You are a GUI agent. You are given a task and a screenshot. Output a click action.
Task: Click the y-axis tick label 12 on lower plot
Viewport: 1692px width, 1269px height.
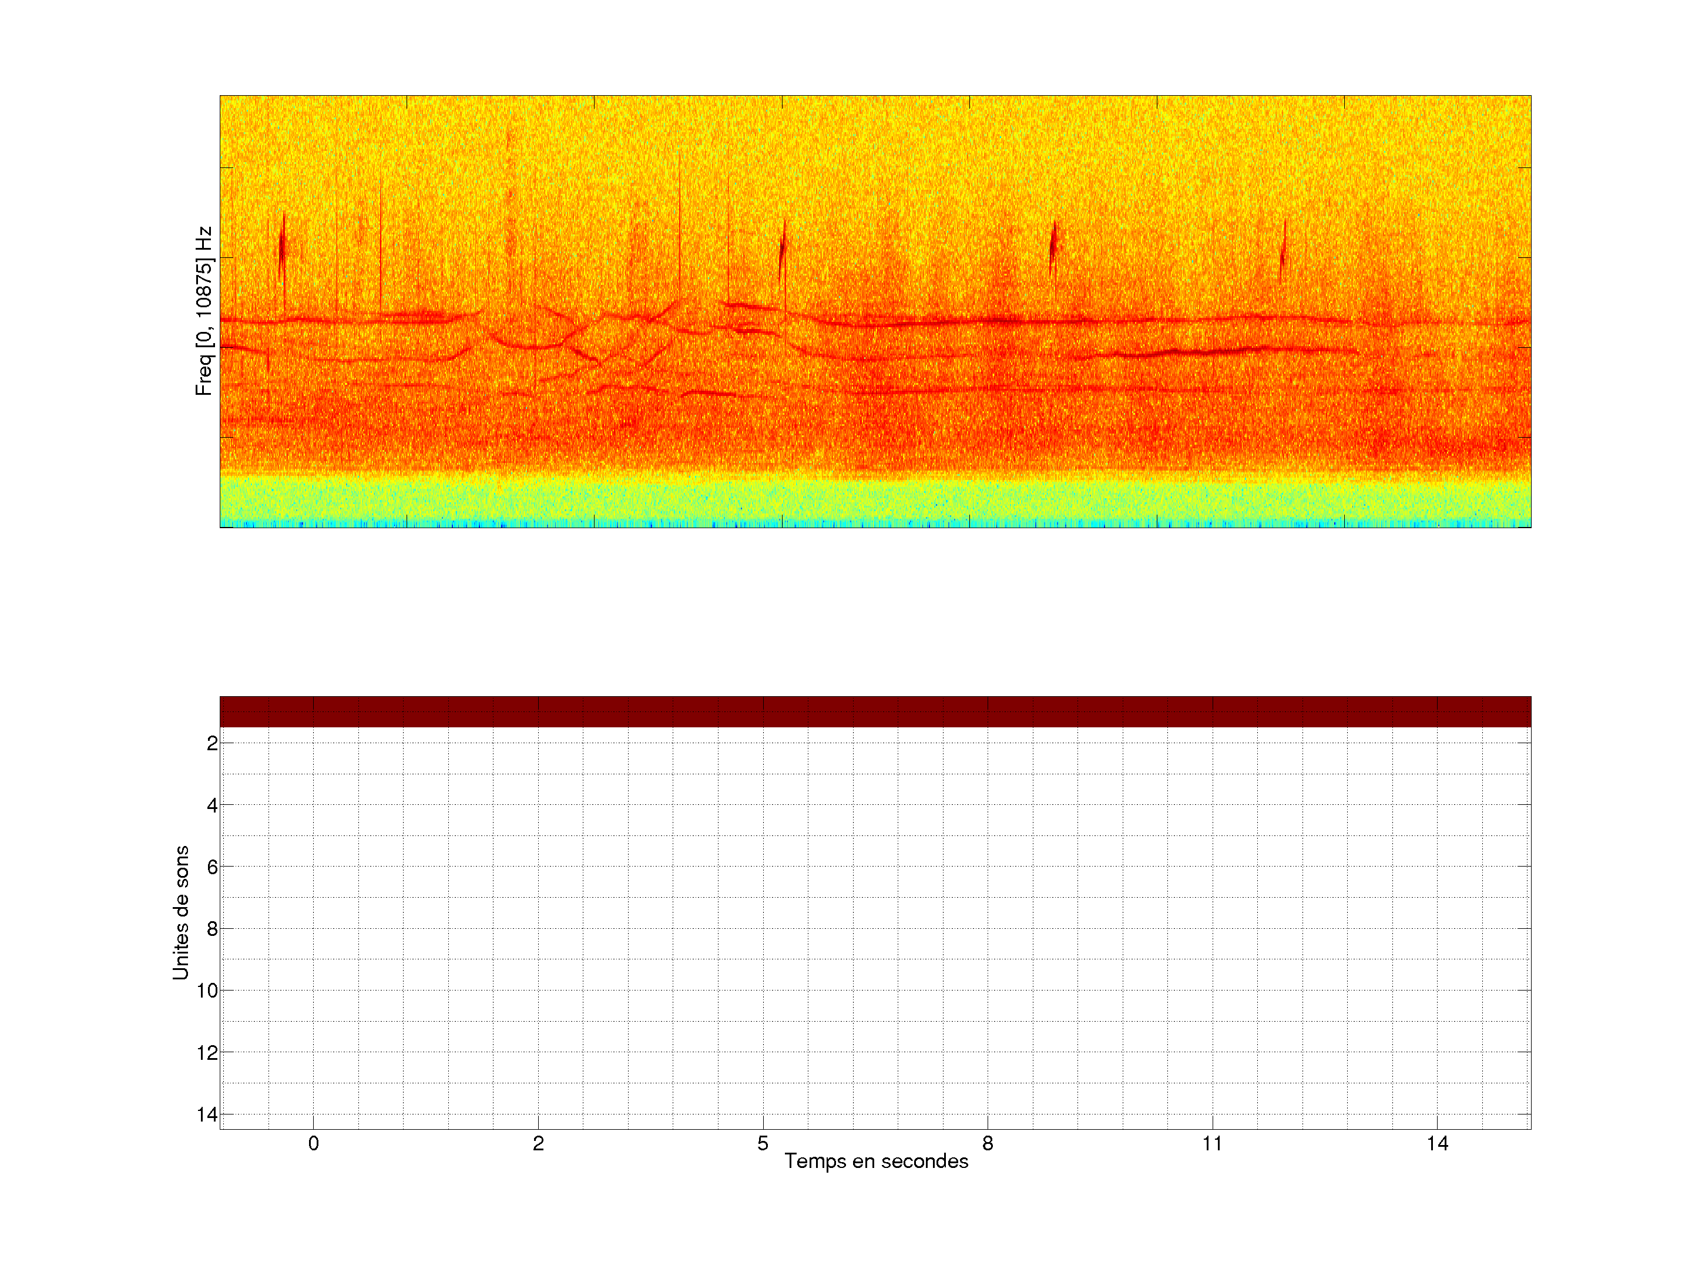[x=207, y=1053]
